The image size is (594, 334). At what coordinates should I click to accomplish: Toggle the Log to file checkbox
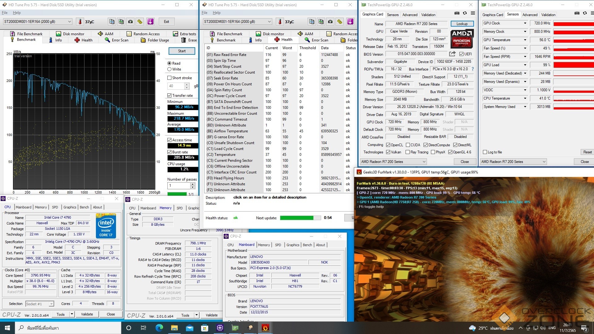[485, 152]
